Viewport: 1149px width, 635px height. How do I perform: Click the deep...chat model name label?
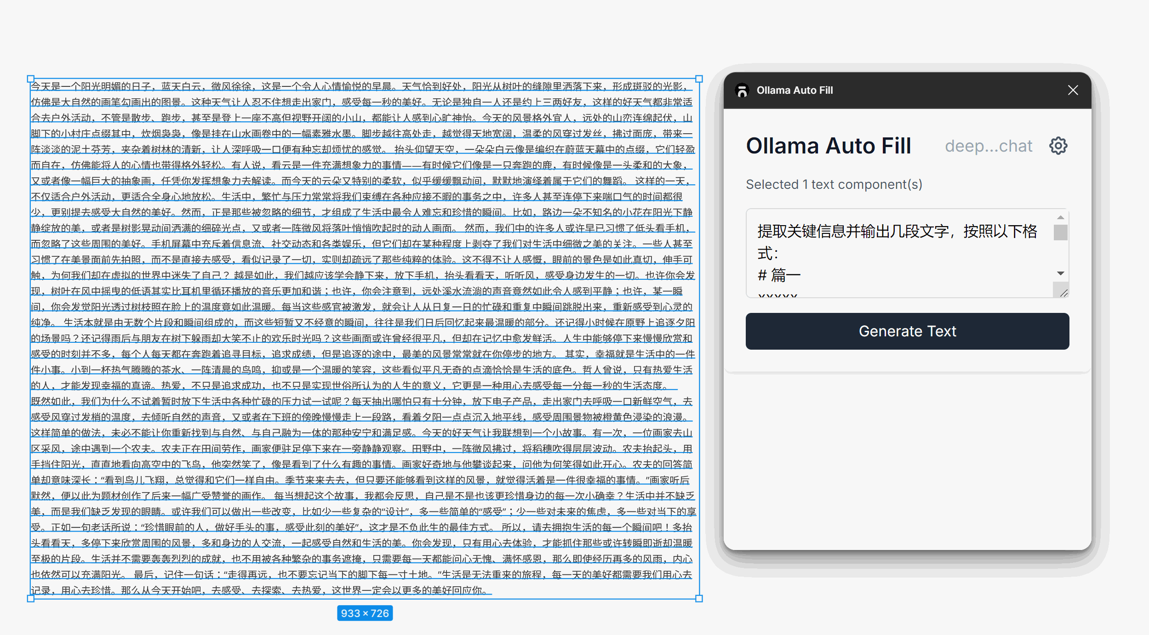pos(988,146)
